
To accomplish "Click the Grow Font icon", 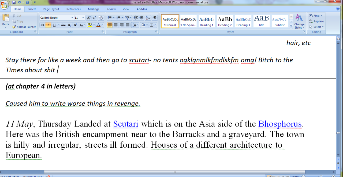I will tap(89, 18).
